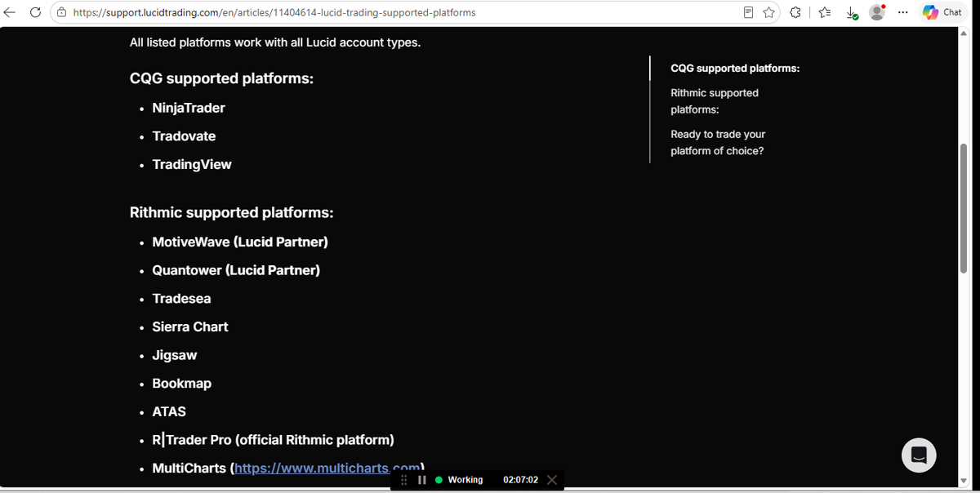The image size is (980, 493).
Task: Open the multicharts.com hyperlink
Action: (x=326, y=468)
